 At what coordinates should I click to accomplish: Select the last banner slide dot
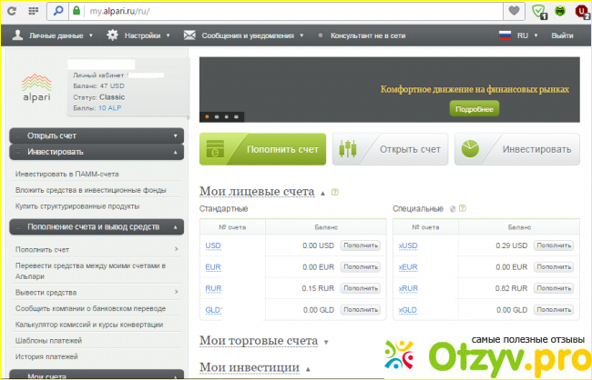click(237, 116)
